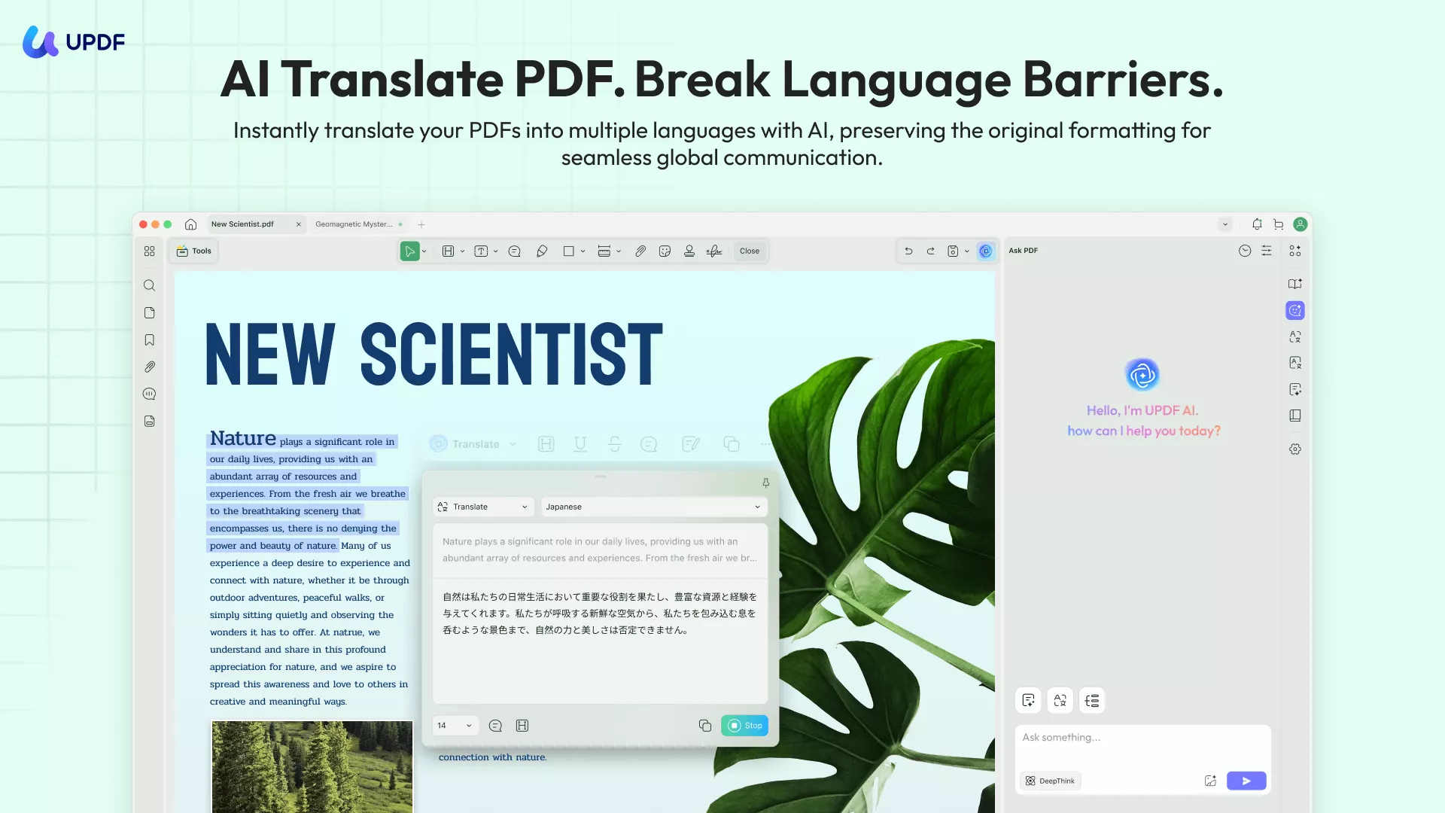Open the Tools menu
1445x813 pixels.
pos(193,251)
